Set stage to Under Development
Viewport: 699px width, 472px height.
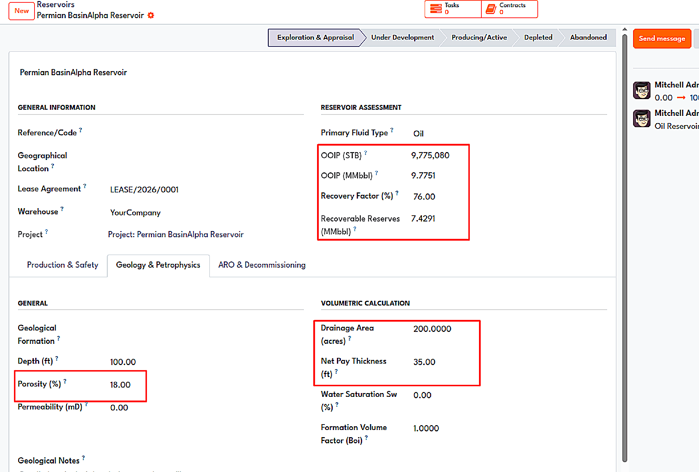pyautogui.click(x=402, y=38)
